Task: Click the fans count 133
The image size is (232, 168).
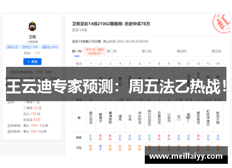Action: (37, 53)
